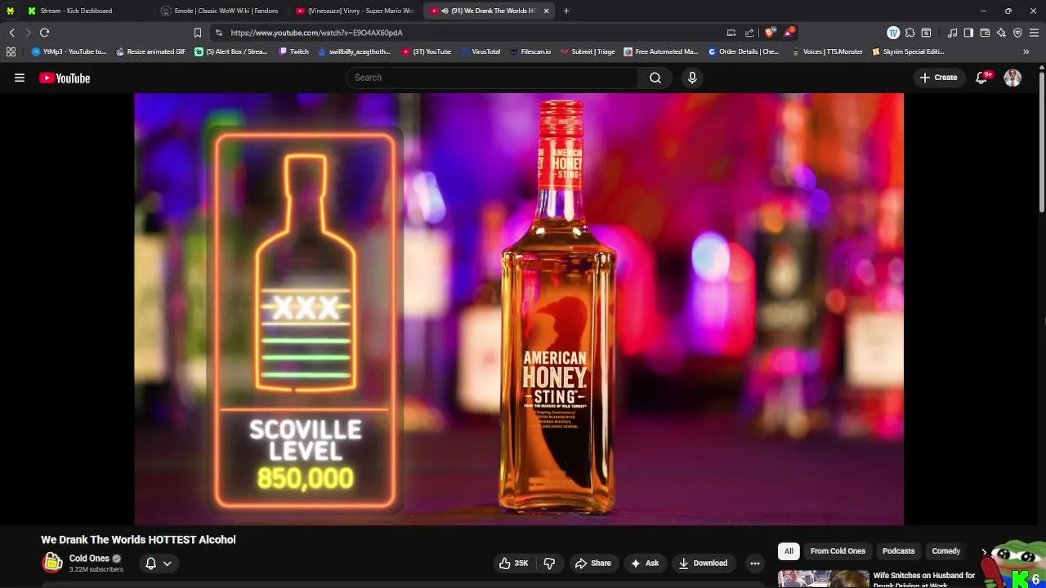Screen dimensions: 1046x588
Task: Select the All filter chip
Action: coord(789,551)
